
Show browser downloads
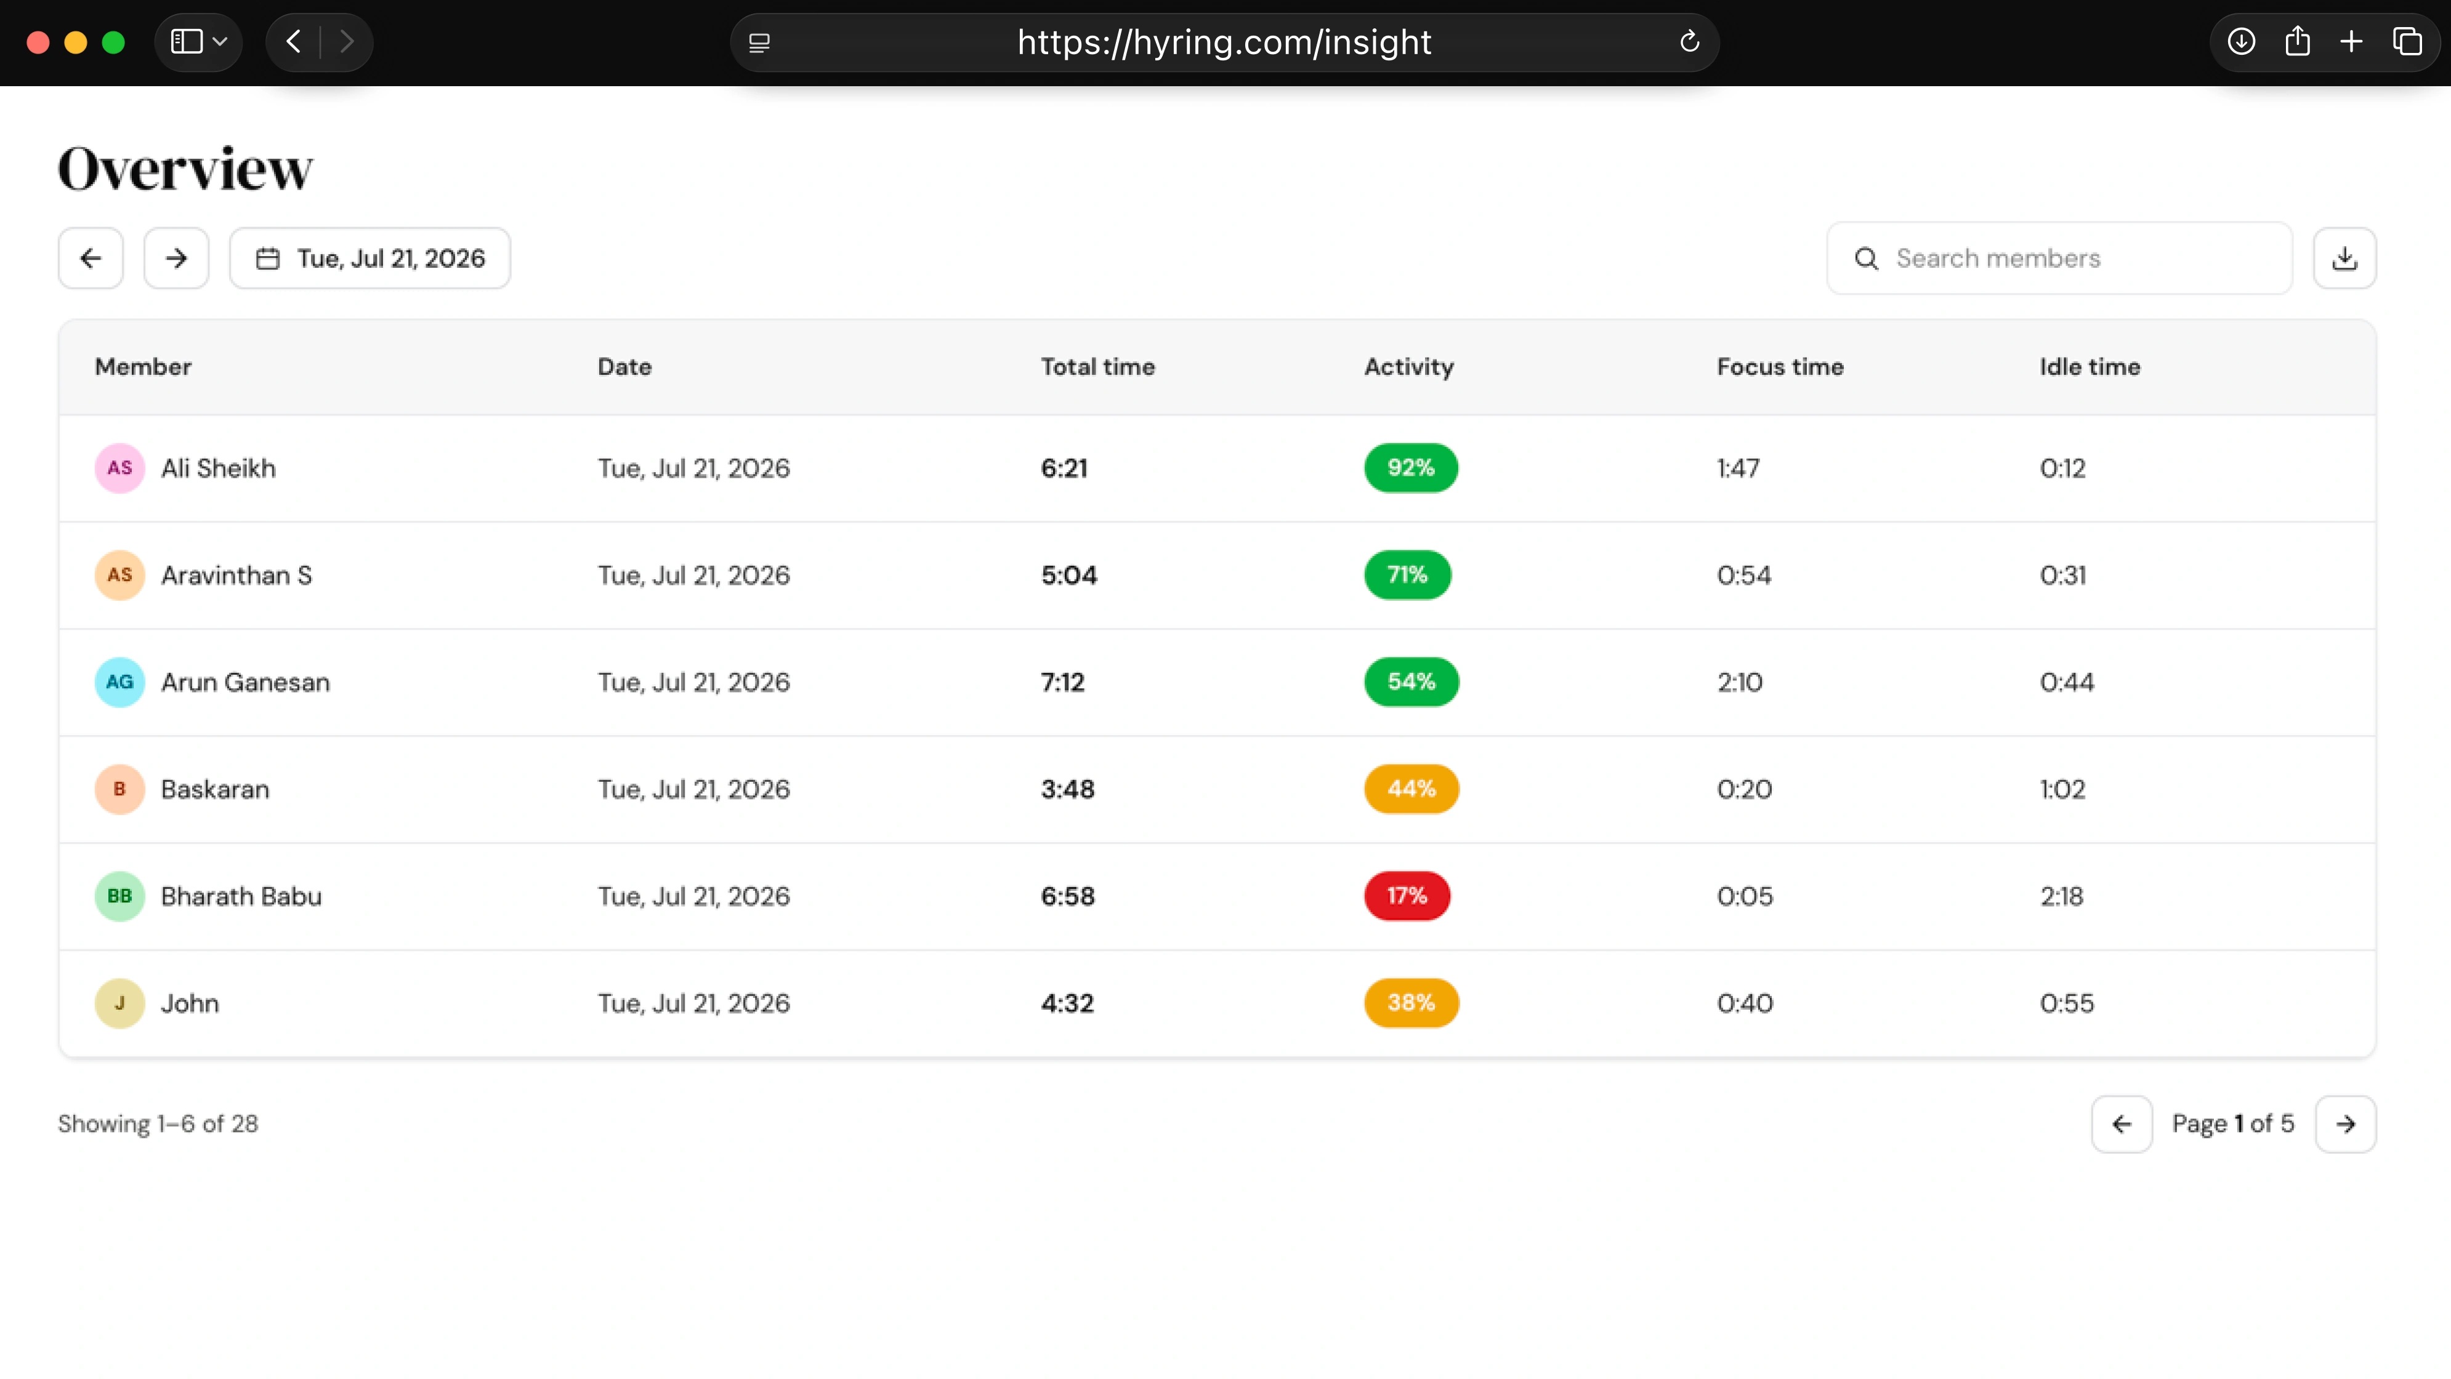(x=2241, y=42)
